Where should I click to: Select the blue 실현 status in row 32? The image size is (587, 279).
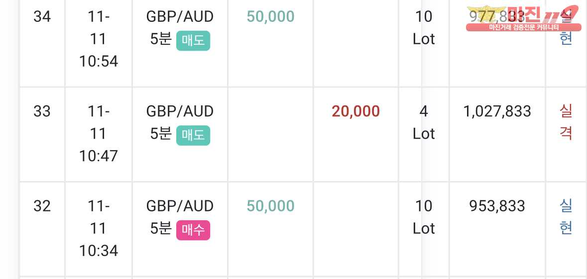click(x=566, y=217)
